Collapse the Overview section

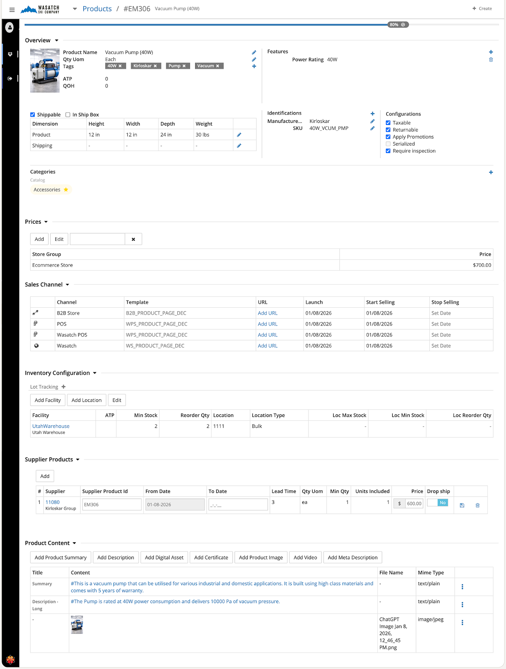[57, 41]
